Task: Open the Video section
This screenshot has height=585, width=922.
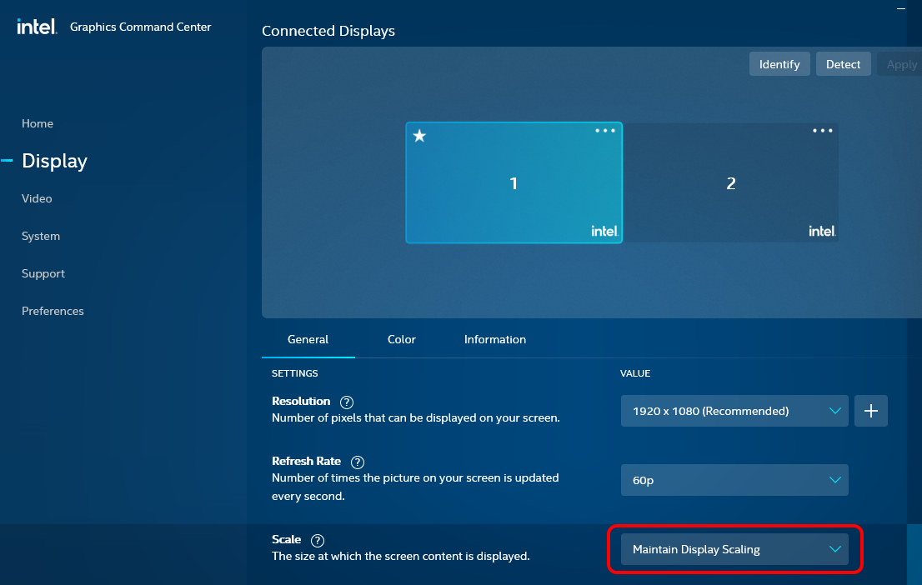Action: point(37,198)
